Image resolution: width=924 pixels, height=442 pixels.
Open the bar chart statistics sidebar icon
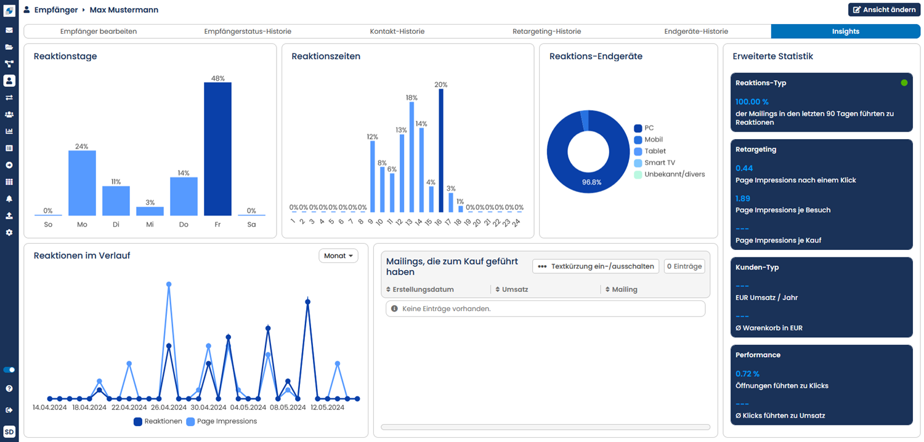(x=9, y=131)
